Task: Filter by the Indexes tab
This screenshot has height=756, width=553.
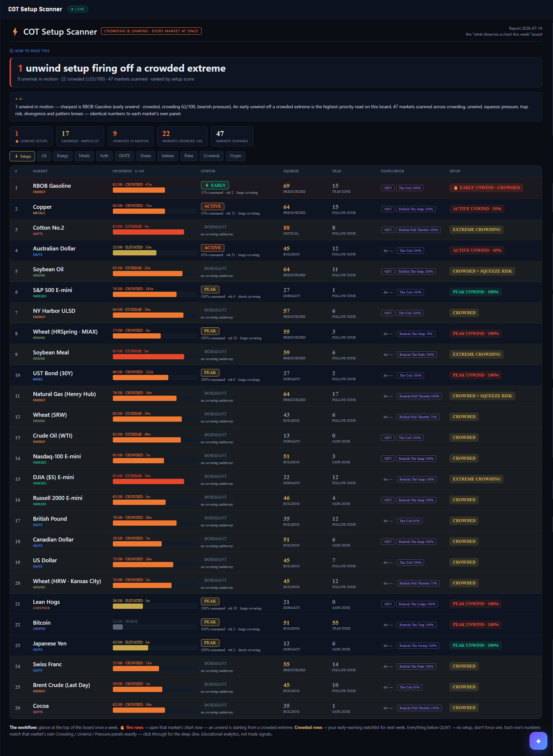Action: tap(168, 156)
